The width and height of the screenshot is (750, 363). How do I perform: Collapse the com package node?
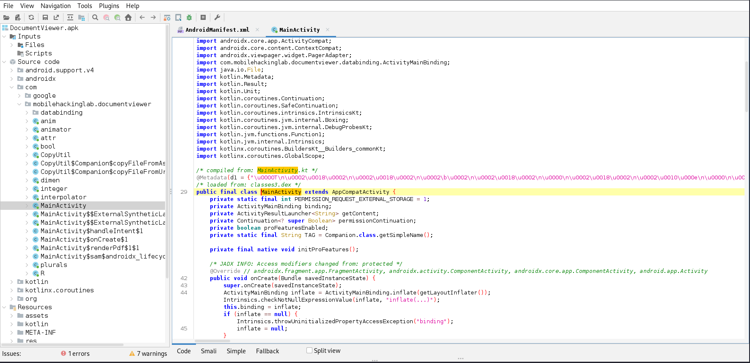(x=12, y=87)
